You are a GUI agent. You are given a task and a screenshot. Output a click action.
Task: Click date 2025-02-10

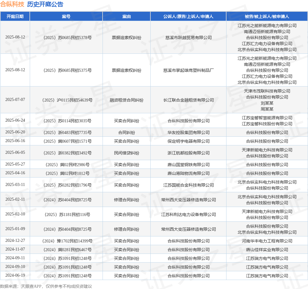pos(15,214)
